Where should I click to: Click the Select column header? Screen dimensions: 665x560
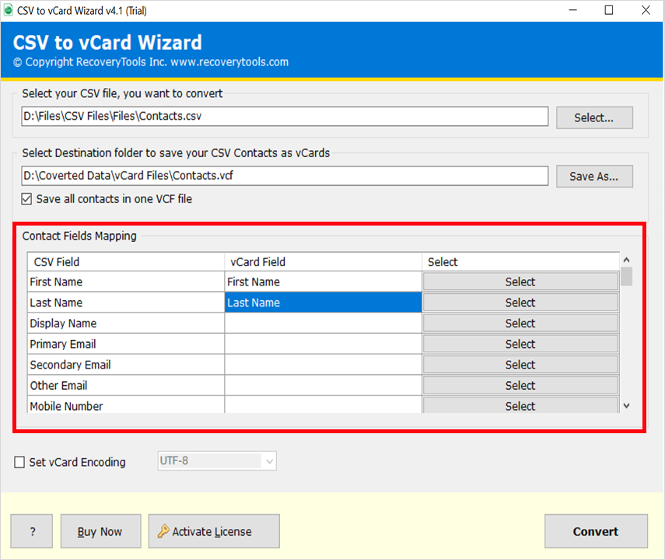[x=520, y=262]
